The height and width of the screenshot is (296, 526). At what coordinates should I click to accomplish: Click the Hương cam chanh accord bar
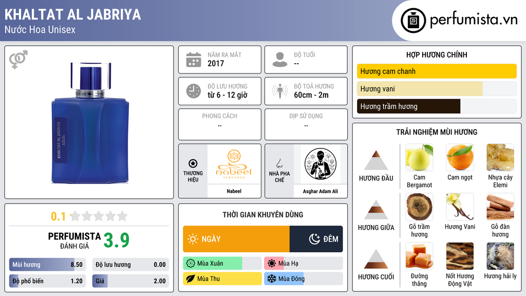(437, 71)
